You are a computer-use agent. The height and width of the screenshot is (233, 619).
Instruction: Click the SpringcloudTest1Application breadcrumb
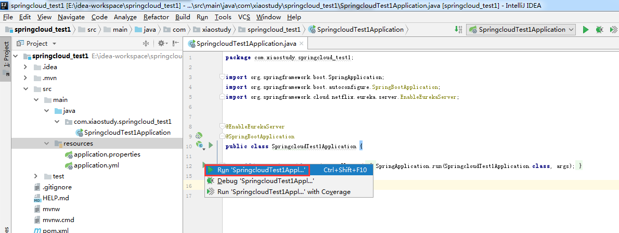tap(356, 30)
